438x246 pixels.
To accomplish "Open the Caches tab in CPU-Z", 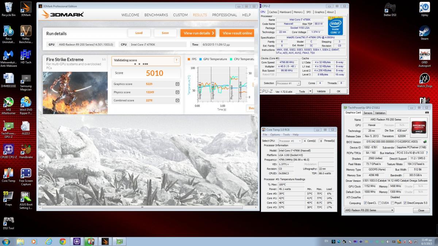I will click(273, 12).
